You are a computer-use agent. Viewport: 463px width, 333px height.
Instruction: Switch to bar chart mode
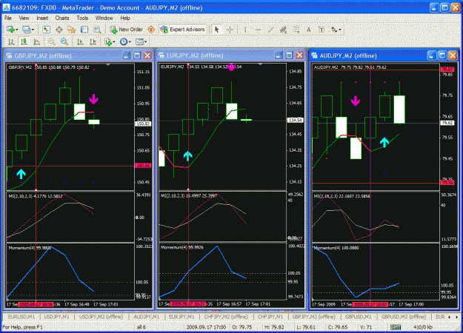11,42
